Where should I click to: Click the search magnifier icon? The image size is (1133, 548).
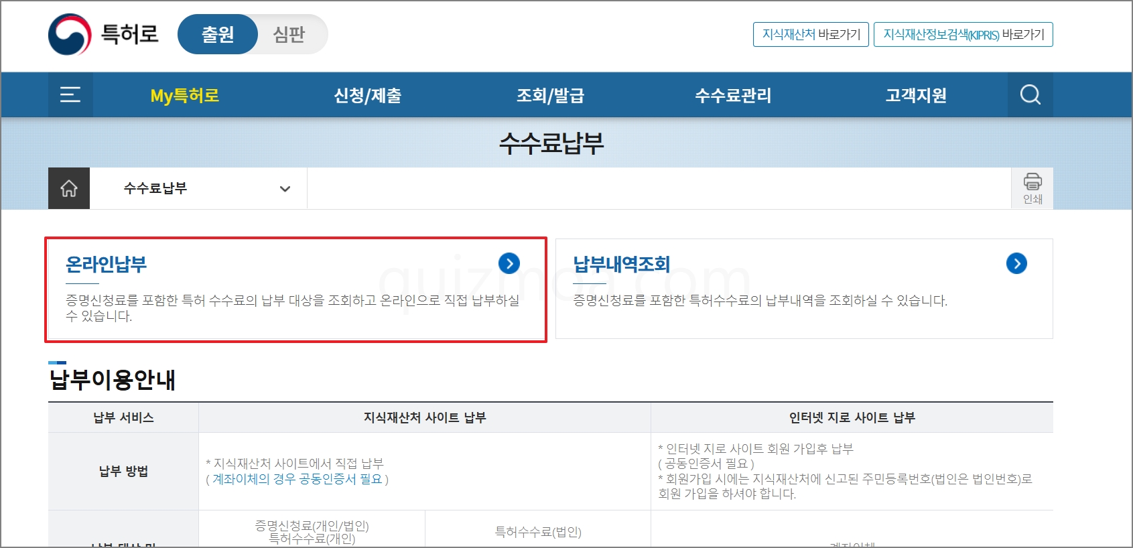click(1030, 94)
